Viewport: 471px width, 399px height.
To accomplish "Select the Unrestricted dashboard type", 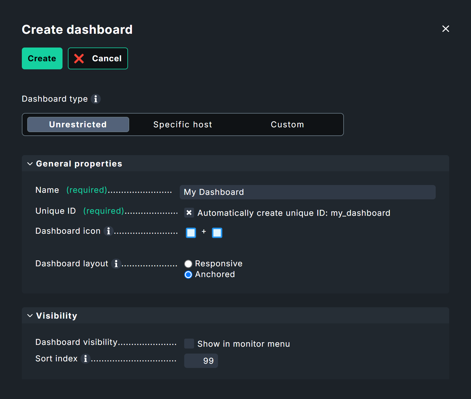I will tap(78, 124).
